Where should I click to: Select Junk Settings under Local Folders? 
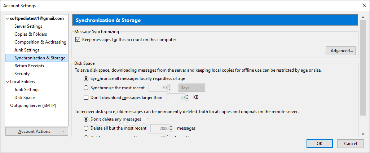(x=27, y=90)
